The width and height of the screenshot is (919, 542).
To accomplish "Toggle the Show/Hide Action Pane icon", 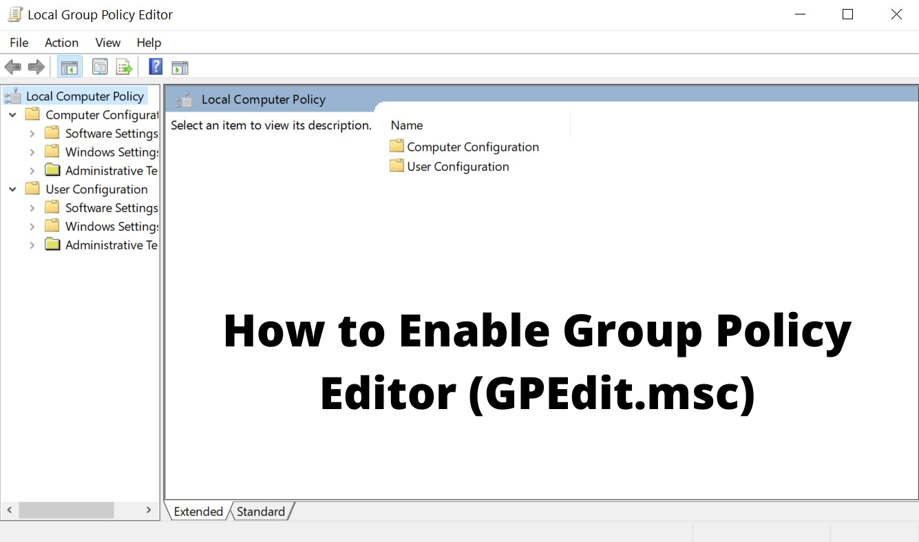I will click(180, 67).
